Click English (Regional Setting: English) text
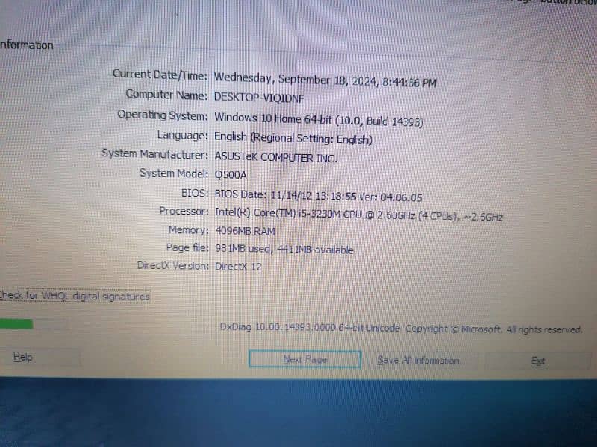 point(293,139)
